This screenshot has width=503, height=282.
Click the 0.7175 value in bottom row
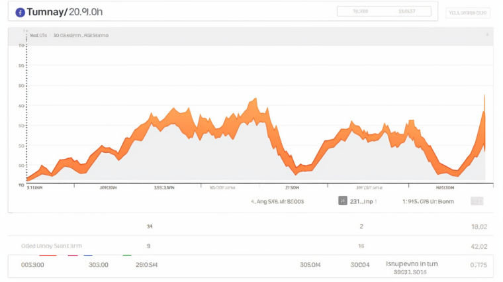tap(478, 265)
